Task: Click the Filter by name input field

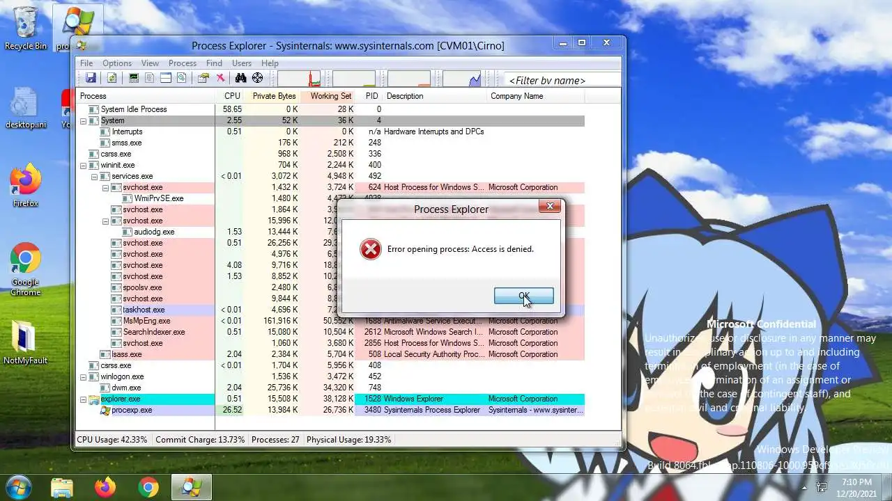Action: (562, 80)
